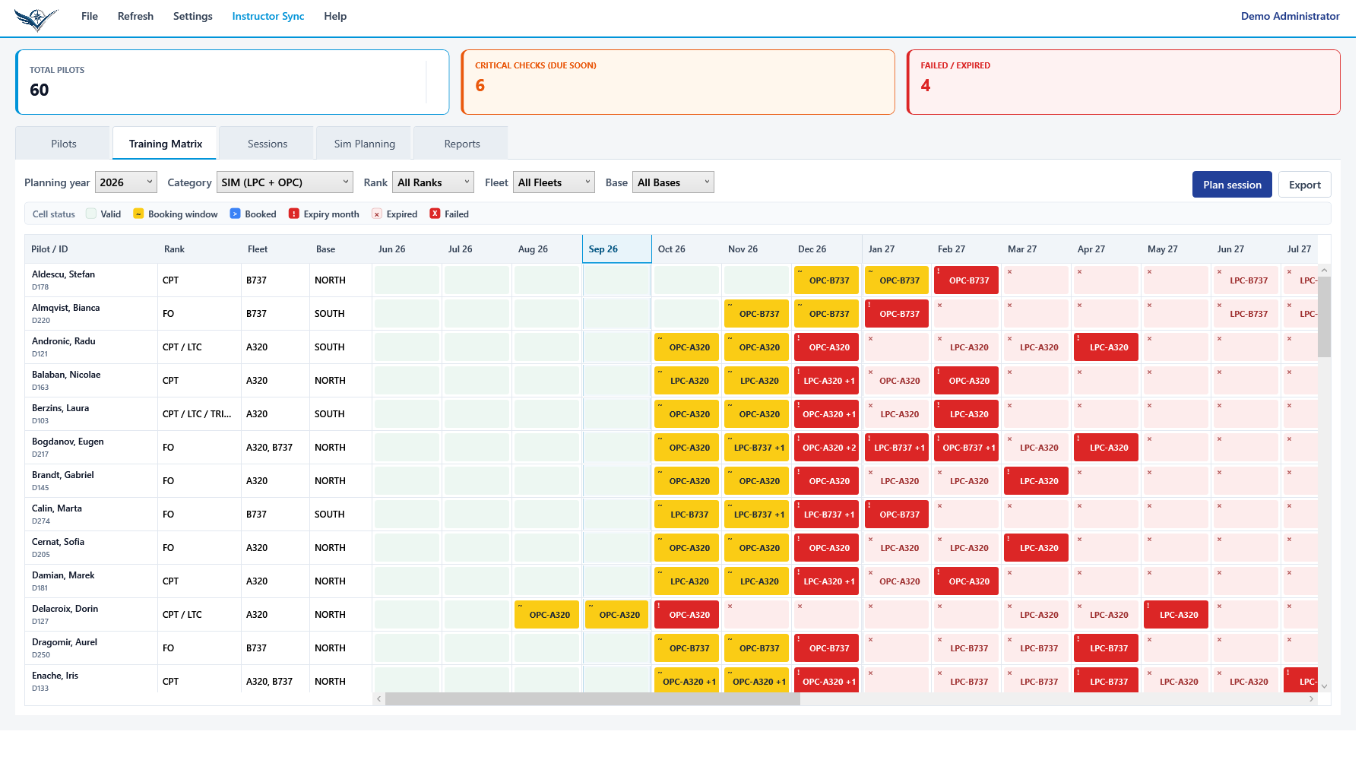Click the Refresh menu item
The width and height of the screenshot is (1368, 760).
[x=135, y=16]
